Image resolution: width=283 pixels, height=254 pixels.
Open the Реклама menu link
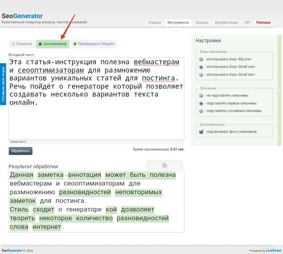263,22
